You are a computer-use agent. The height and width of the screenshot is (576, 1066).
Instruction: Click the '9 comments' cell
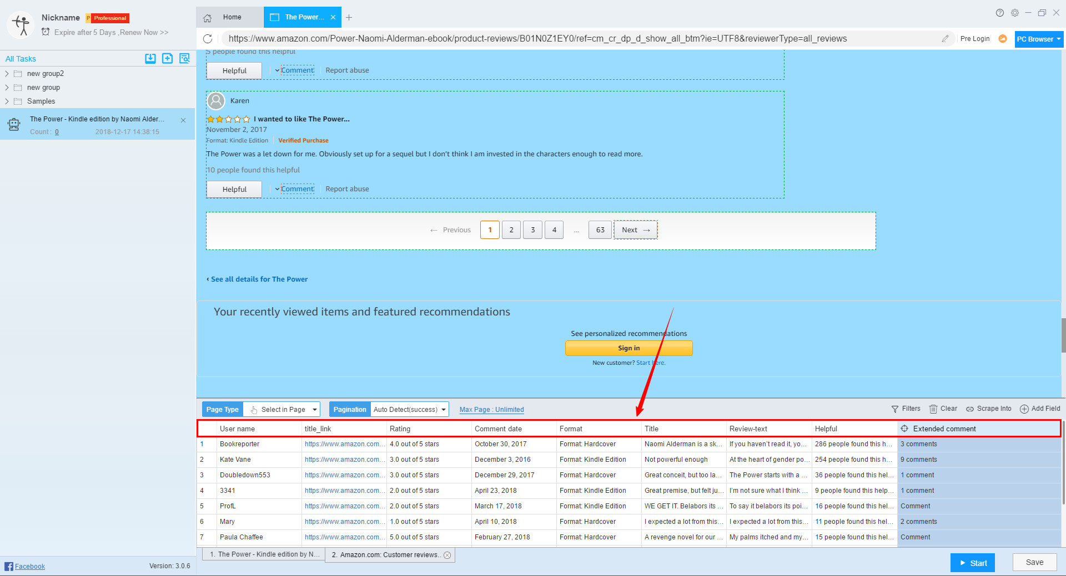978,460
